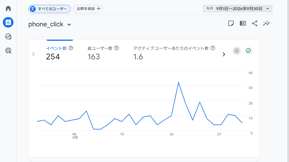Screen dimensions: 289x162
Task: Click the peak point on the line chart
Action: click(x=178, y=82)
